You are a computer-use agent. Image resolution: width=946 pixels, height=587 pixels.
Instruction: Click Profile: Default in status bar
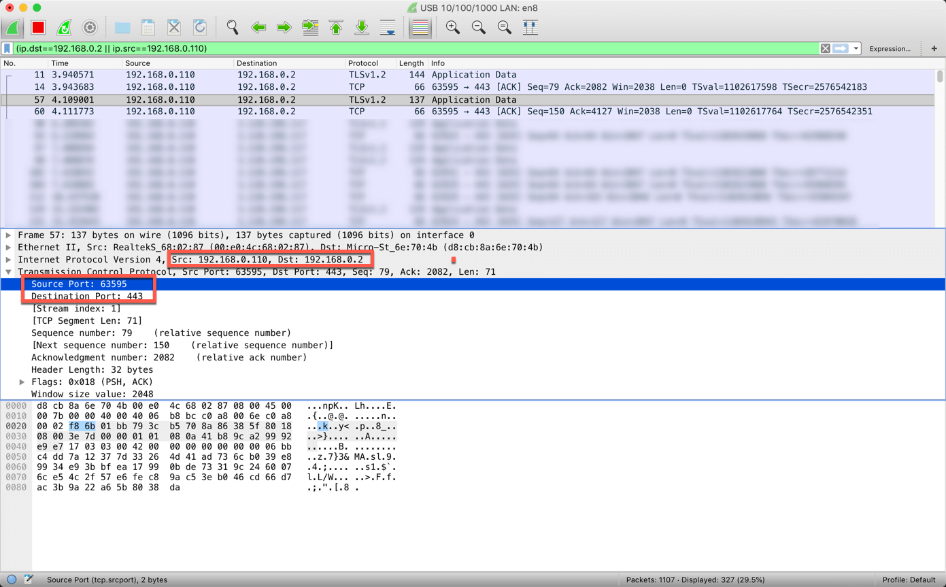click(x=909, y=580)
